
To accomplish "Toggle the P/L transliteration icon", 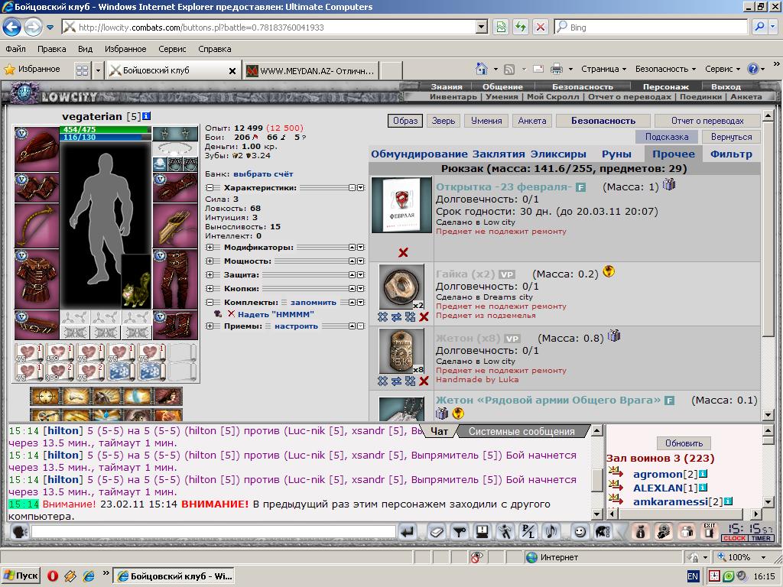I will click(528, 532).
